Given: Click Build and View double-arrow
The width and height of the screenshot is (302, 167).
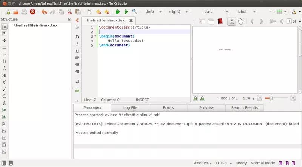Looking at the screenshot, I should tap(117, 12).
